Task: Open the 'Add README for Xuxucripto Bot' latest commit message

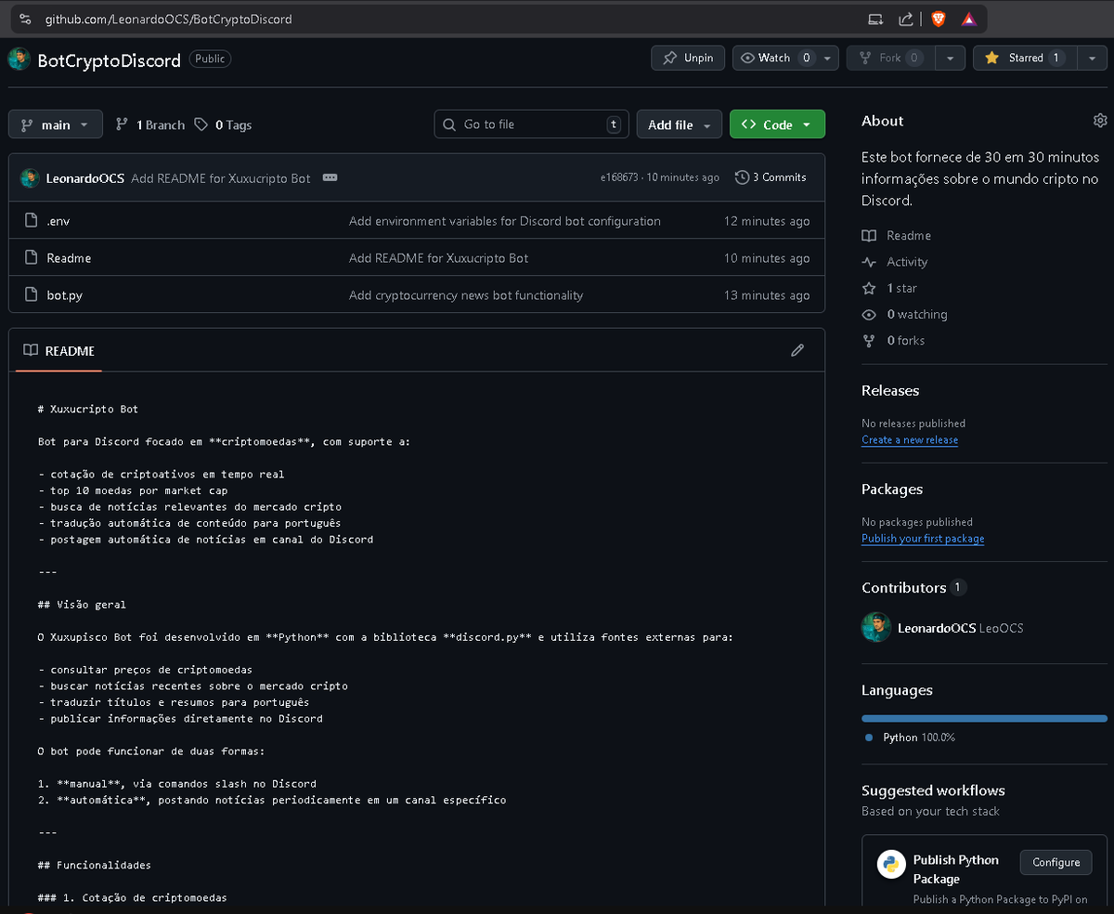Action: (221, 177)
